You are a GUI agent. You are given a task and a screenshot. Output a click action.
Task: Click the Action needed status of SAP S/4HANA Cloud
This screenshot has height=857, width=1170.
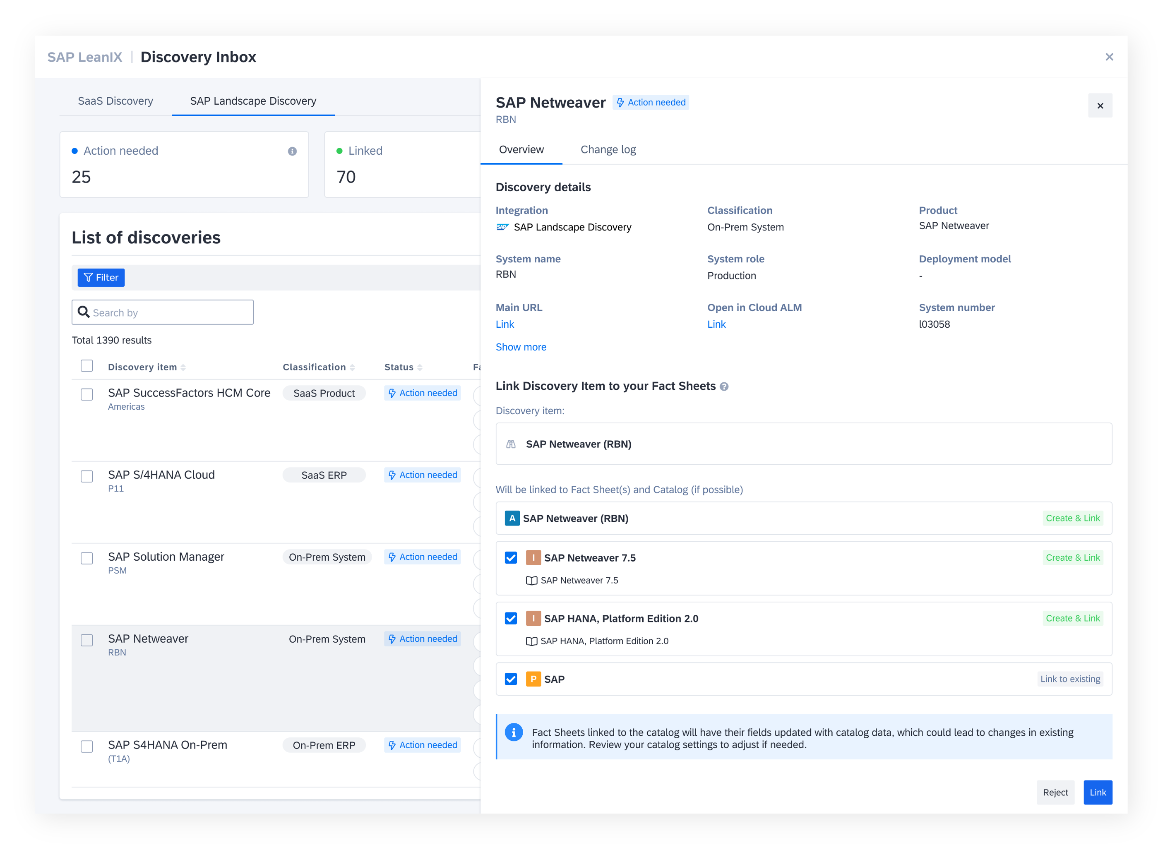(x=422, y=475)
